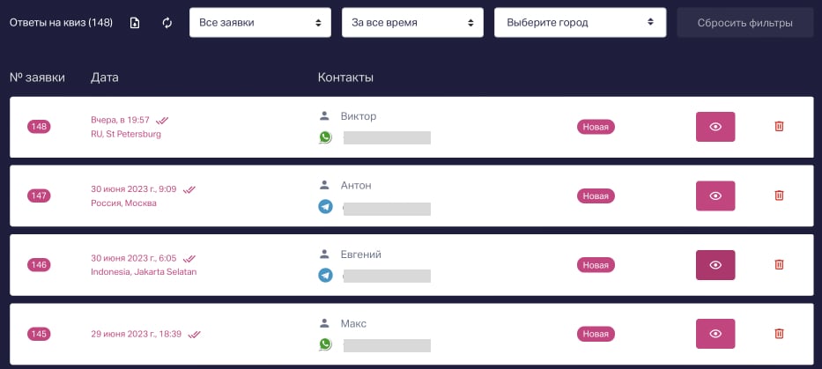
Task: Click Telegram icon for Антон
Action: (325, 207)
